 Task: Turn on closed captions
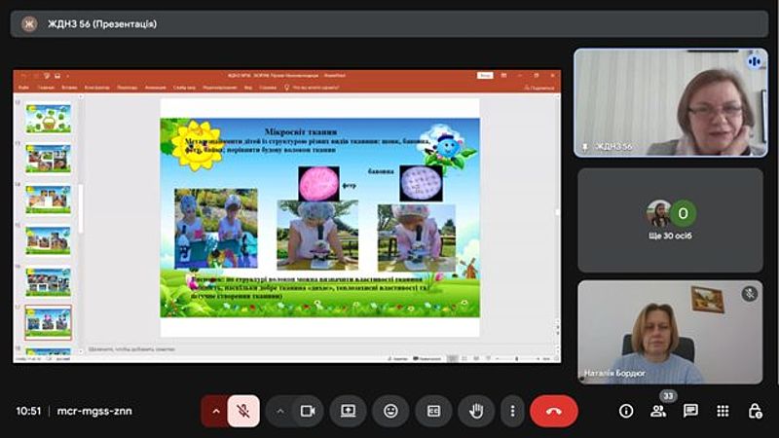click(x=433, y=411)
